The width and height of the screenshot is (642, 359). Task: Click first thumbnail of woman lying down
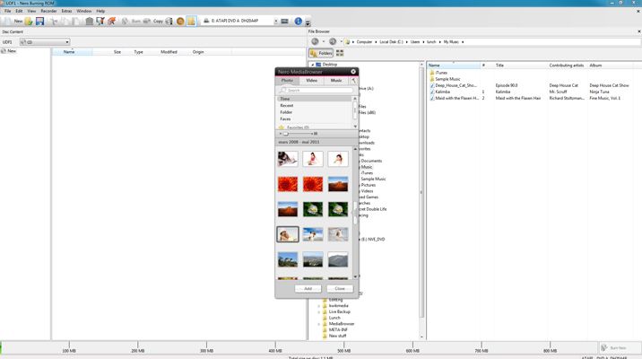click(288, 159)
